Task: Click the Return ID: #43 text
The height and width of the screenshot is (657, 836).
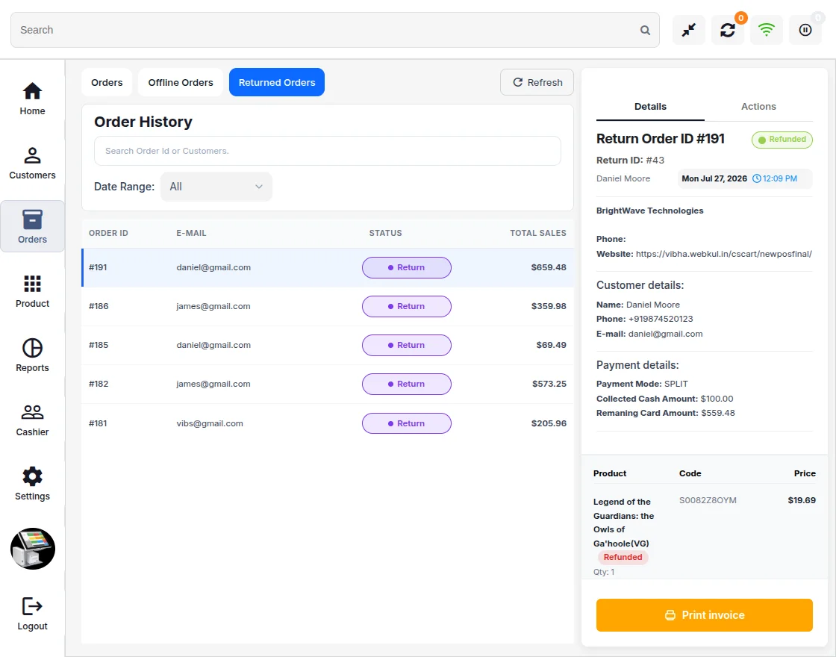Action: tap(630, 160)
